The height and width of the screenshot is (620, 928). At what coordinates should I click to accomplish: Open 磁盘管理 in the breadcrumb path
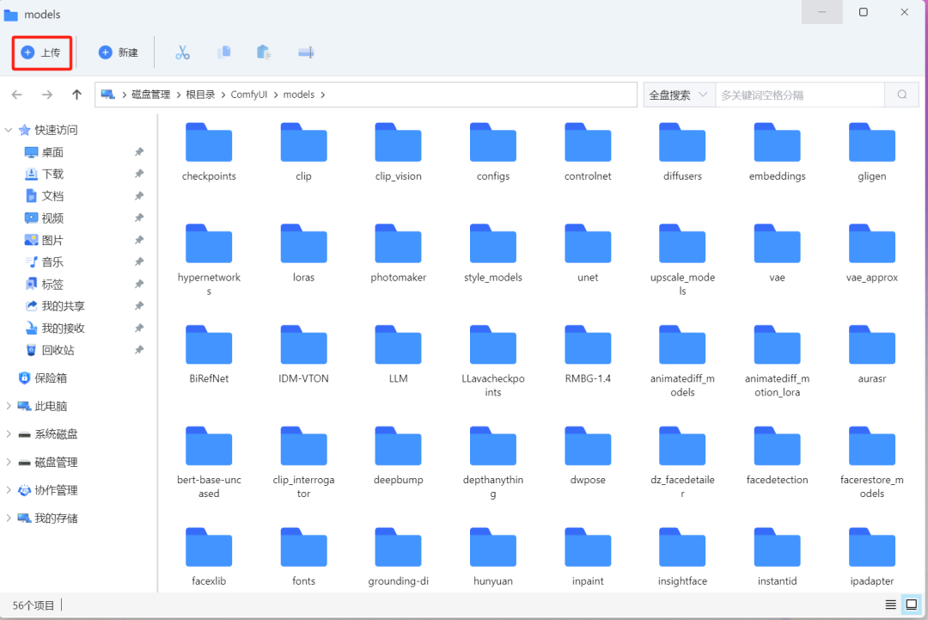[151, 95]
